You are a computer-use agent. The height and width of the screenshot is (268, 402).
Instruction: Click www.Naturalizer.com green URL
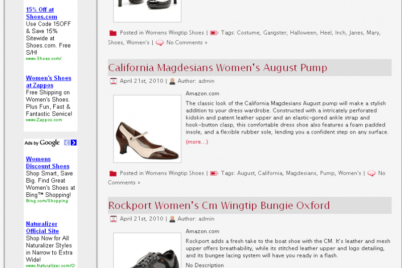pos(50,265)
